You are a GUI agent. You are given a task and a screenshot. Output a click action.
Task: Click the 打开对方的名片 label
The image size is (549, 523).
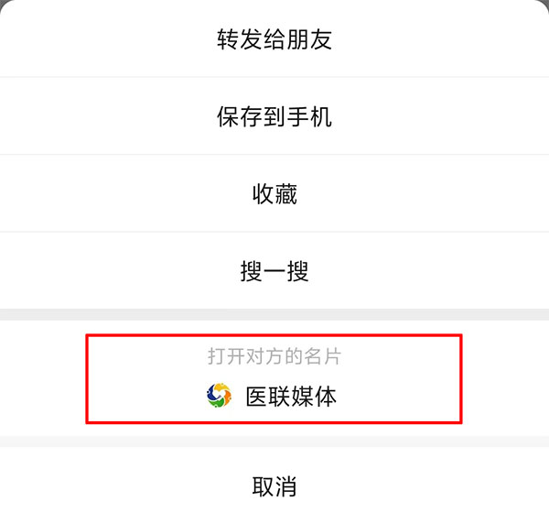coord(274,356)
